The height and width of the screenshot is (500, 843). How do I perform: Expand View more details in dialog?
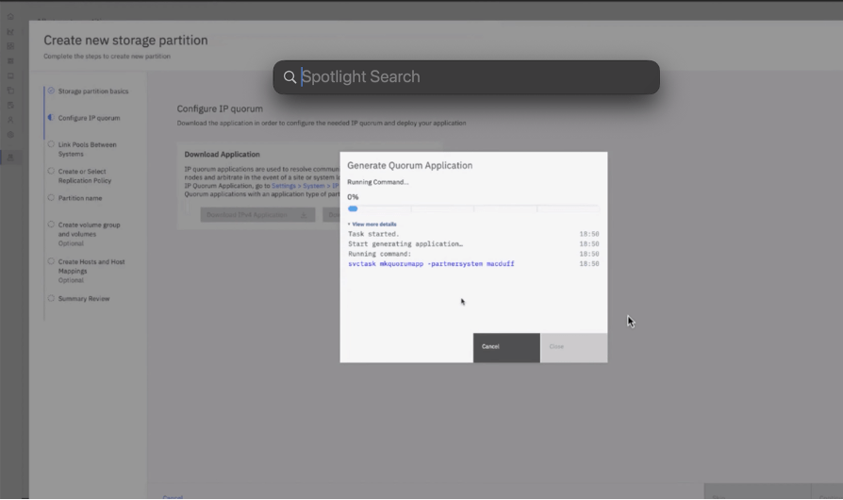(x=372, y=225)
